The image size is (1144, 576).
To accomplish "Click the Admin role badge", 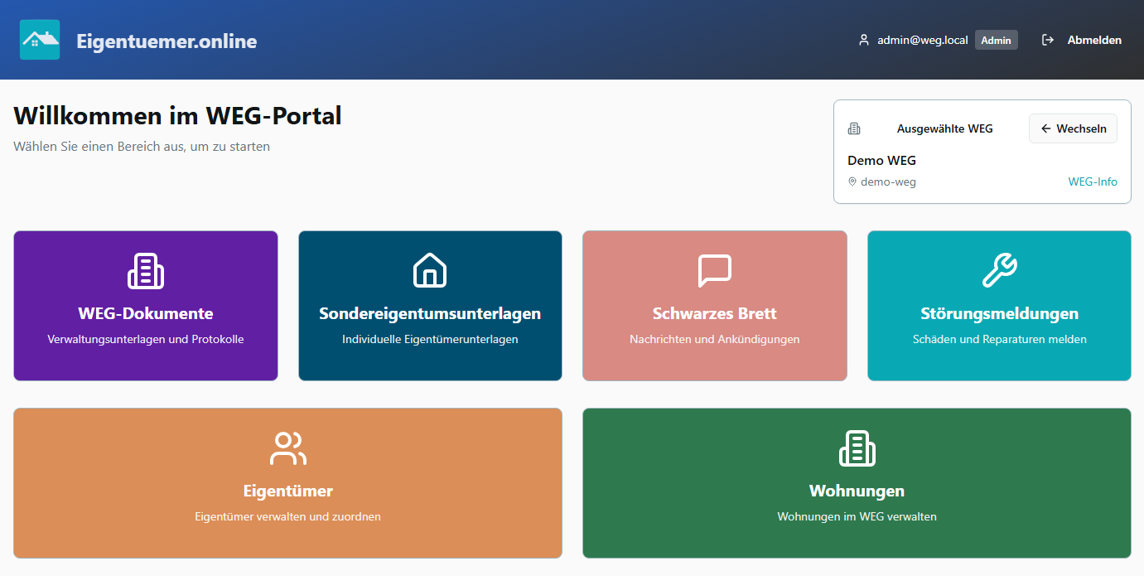I will click(996, 40).
